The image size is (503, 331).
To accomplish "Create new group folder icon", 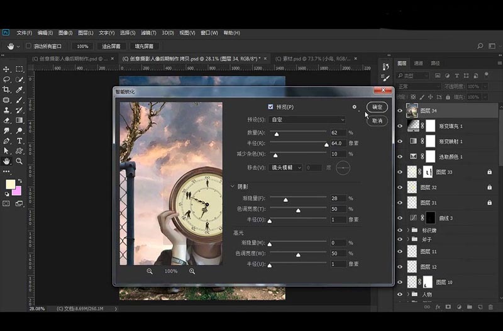I will click(x=469, y=307).
